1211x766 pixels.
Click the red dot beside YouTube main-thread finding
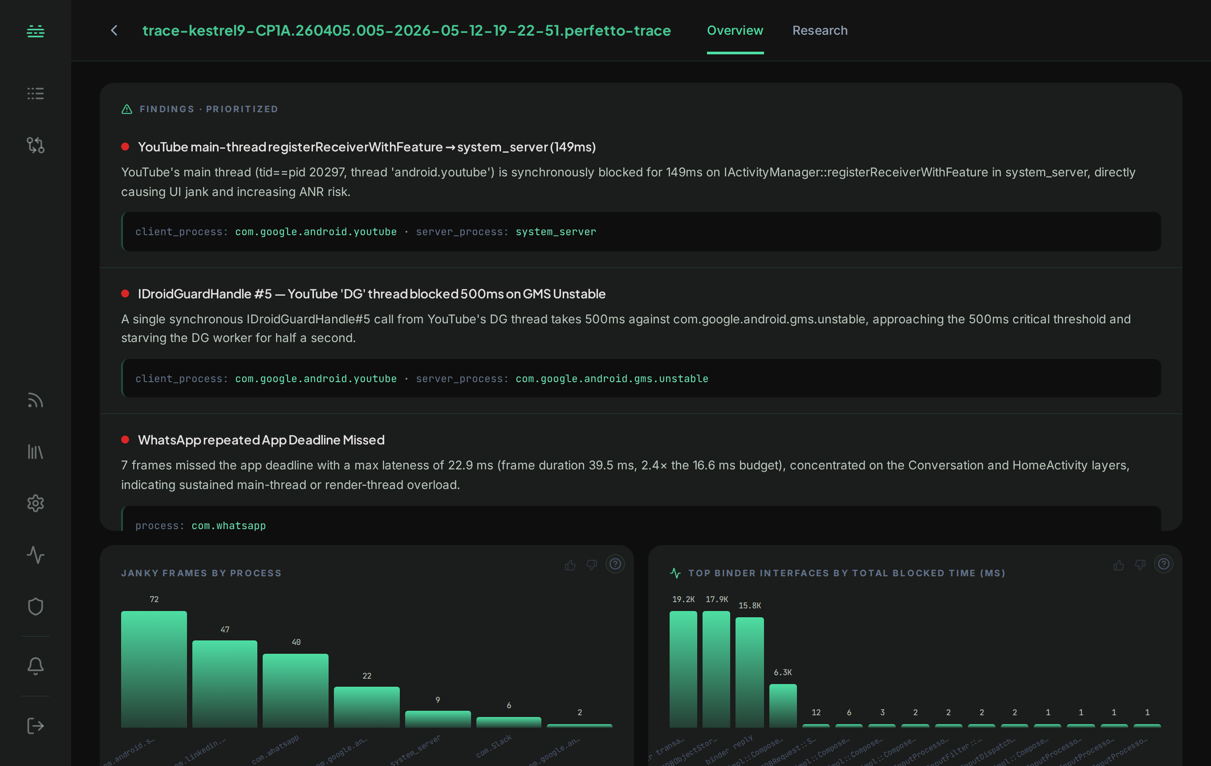125,147
